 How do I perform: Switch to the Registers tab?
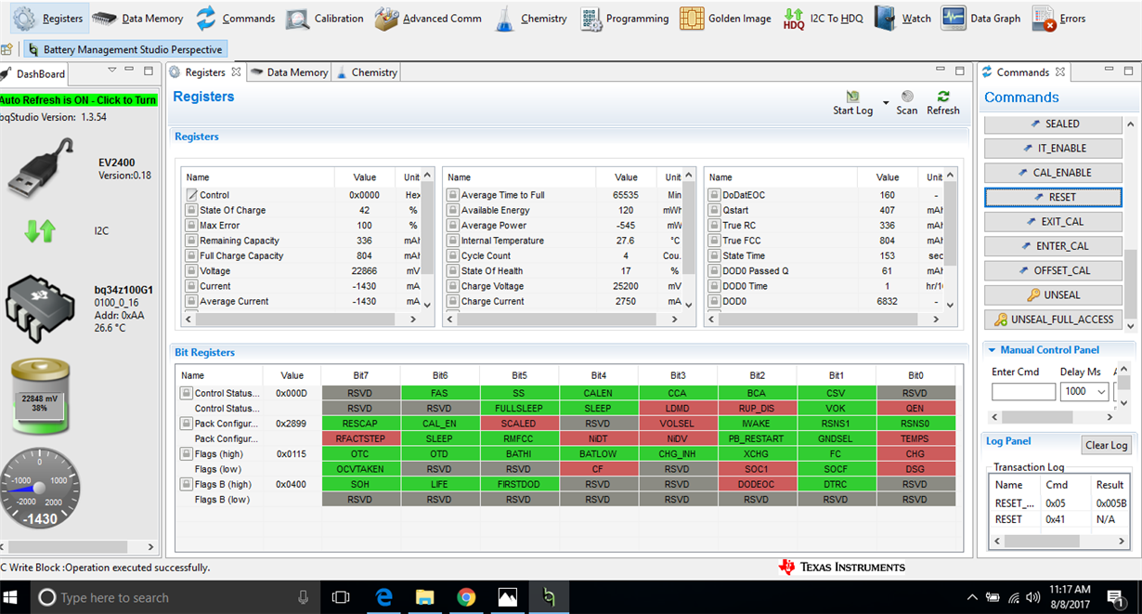[x=205, y=72]
